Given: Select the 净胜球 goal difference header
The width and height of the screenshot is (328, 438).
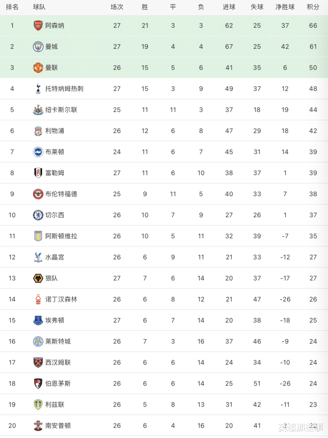Looking at the screenshot, I should (285, 7).
